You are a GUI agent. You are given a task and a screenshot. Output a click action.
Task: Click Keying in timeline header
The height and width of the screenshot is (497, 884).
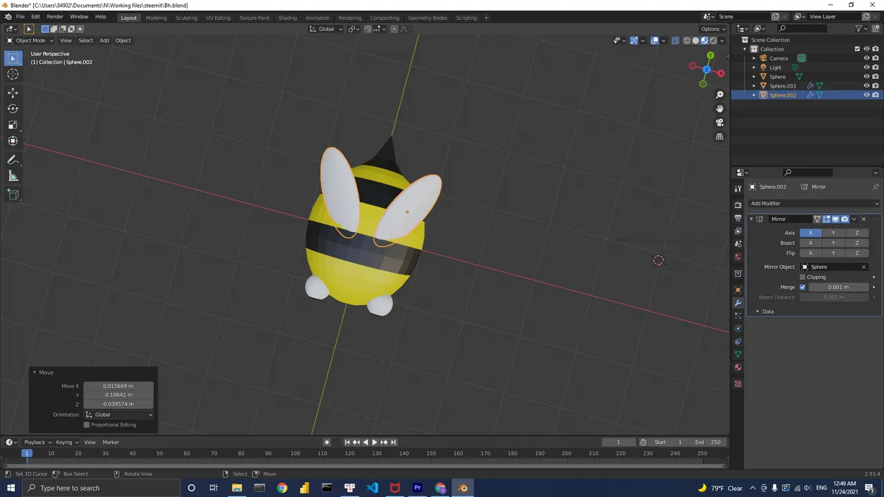coord(66,442)
